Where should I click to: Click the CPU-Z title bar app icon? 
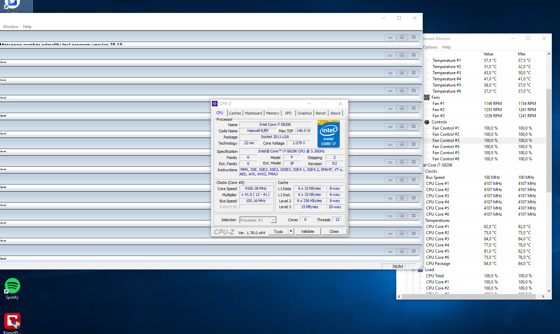click(215, 104)
